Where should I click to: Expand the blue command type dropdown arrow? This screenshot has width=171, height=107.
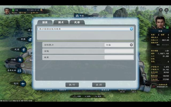point(131,29)
